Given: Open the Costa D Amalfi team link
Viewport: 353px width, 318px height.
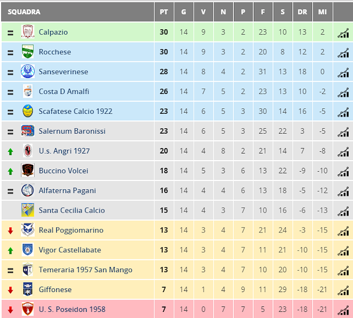Looking at the screenshot, I should coord(64,91).
